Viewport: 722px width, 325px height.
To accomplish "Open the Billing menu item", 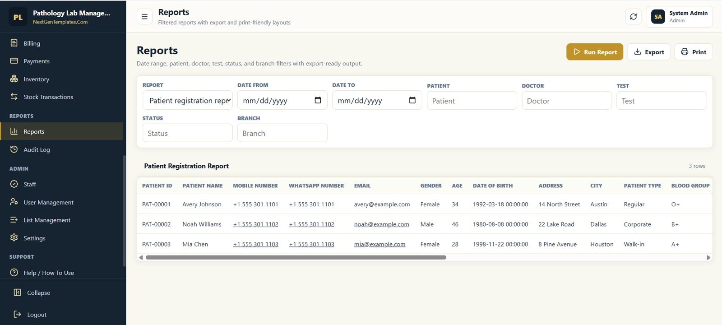I will click(61, 43).
